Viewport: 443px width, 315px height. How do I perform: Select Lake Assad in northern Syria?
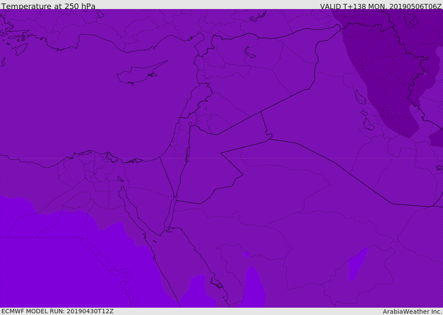(249, 53)
